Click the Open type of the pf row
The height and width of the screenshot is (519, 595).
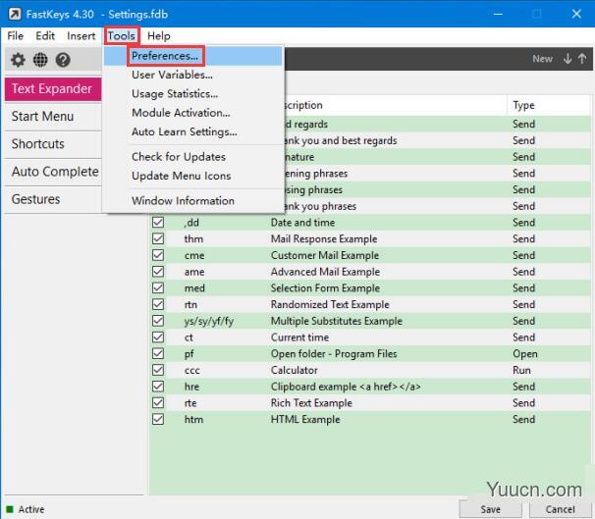525,354
